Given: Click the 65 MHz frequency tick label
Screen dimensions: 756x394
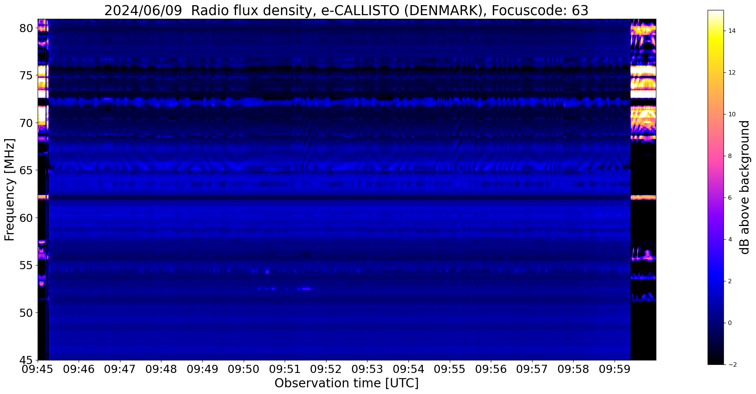Looking at the screenshot, I should [27, 171].
